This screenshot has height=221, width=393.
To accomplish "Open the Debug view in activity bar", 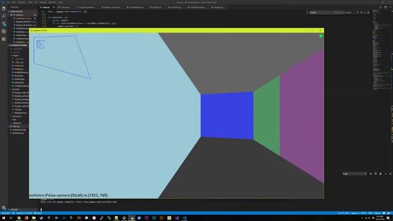I will click(x=4, y=31).
